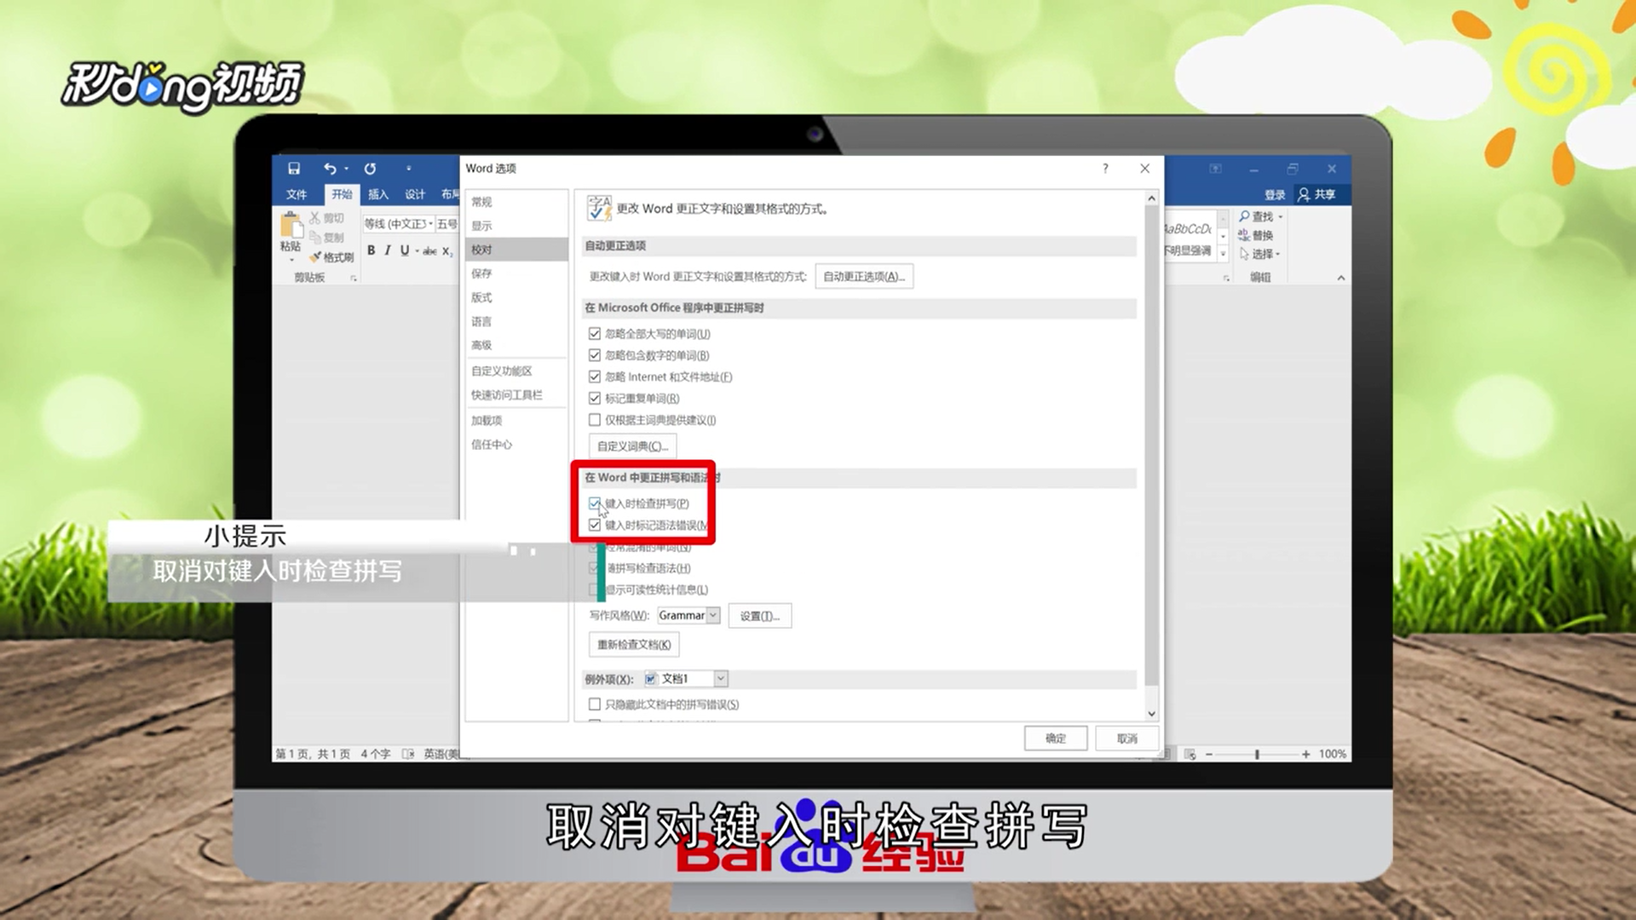
Task: Open the font size box (五号)
Action: [447, 224]
